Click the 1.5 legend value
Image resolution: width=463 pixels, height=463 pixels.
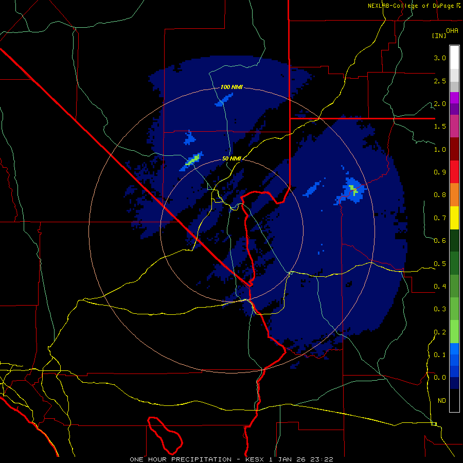point(440,127)
